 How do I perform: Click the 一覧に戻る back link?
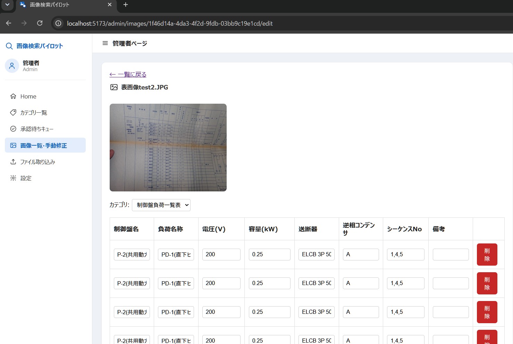[128, 75]
